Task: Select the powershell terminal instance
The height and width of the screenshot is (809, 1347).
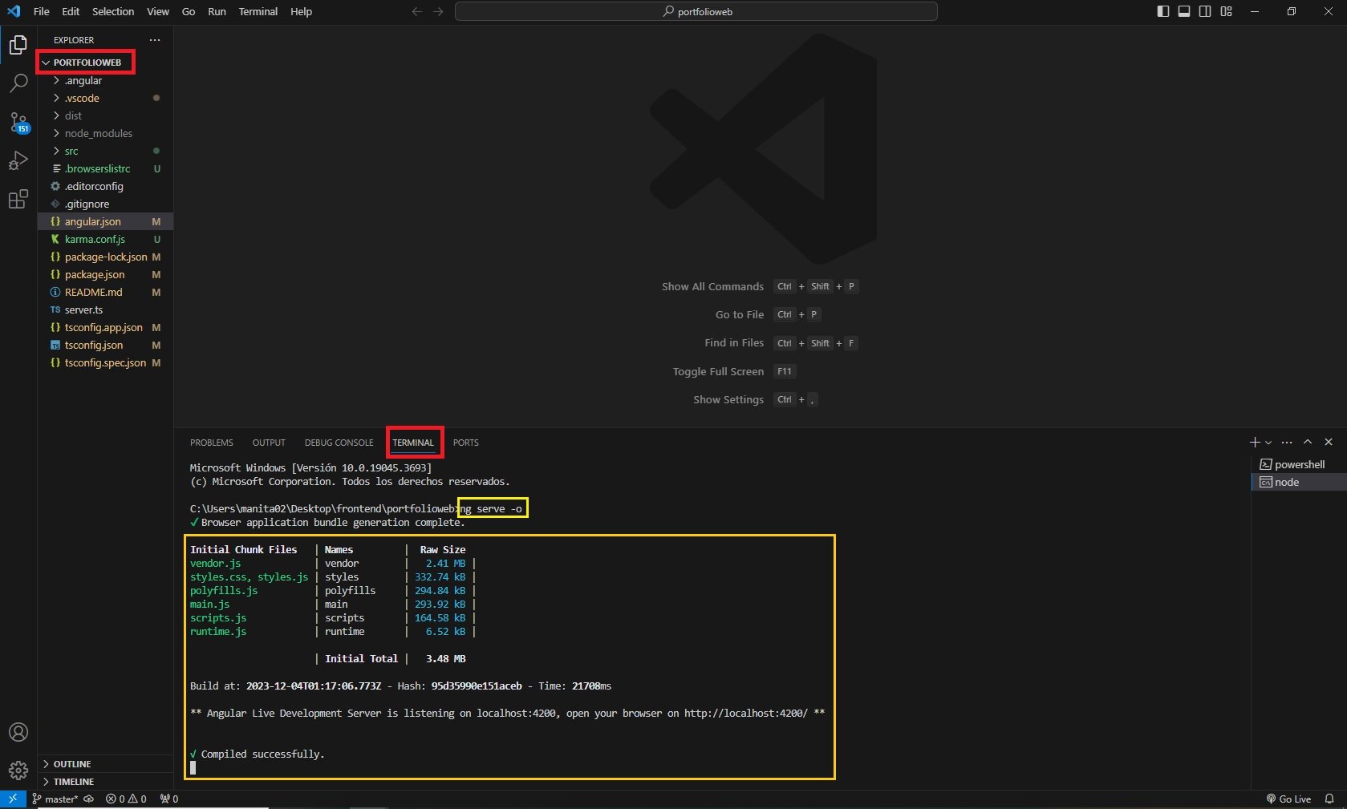Action: tap(1299, 464)
